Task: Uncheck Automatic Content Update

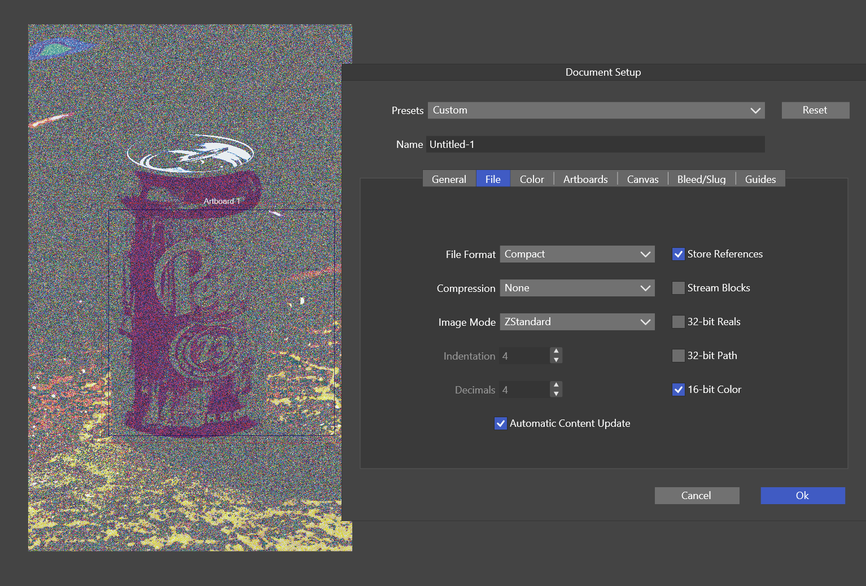Action: pyautogui.click(x=501, y=423)
